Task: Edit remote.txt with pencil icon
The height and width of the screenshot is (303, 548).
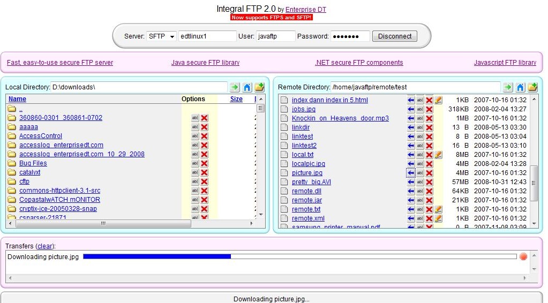Action: coord(438,209)
